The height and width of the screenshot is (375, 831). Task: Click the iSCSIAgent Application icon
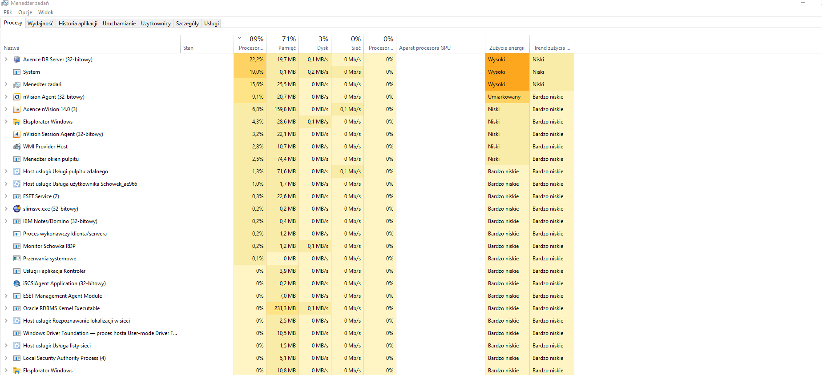tap(17, 283)
